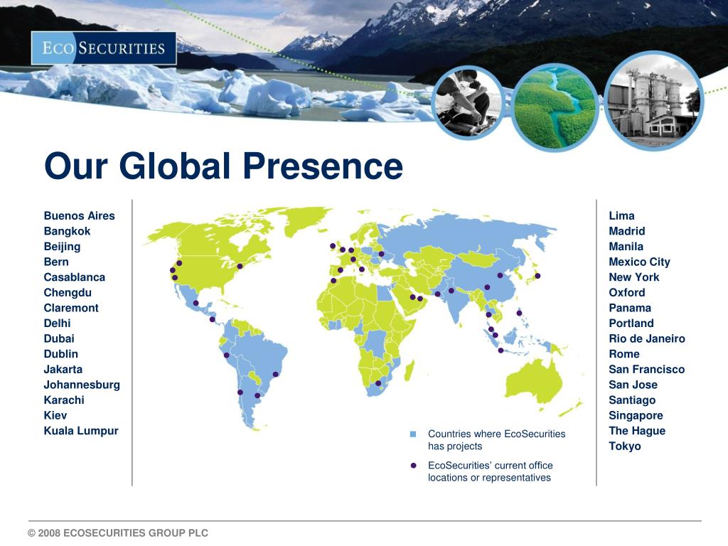728x546 pixels.
Task: Select 'Panama' in the right city list
Action: [630, 308]
